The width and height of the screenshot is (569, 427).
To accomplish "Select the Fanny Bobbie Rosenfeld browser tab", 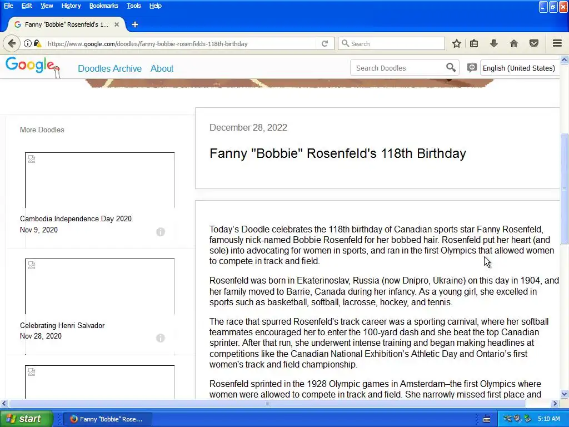I will 67,24.
